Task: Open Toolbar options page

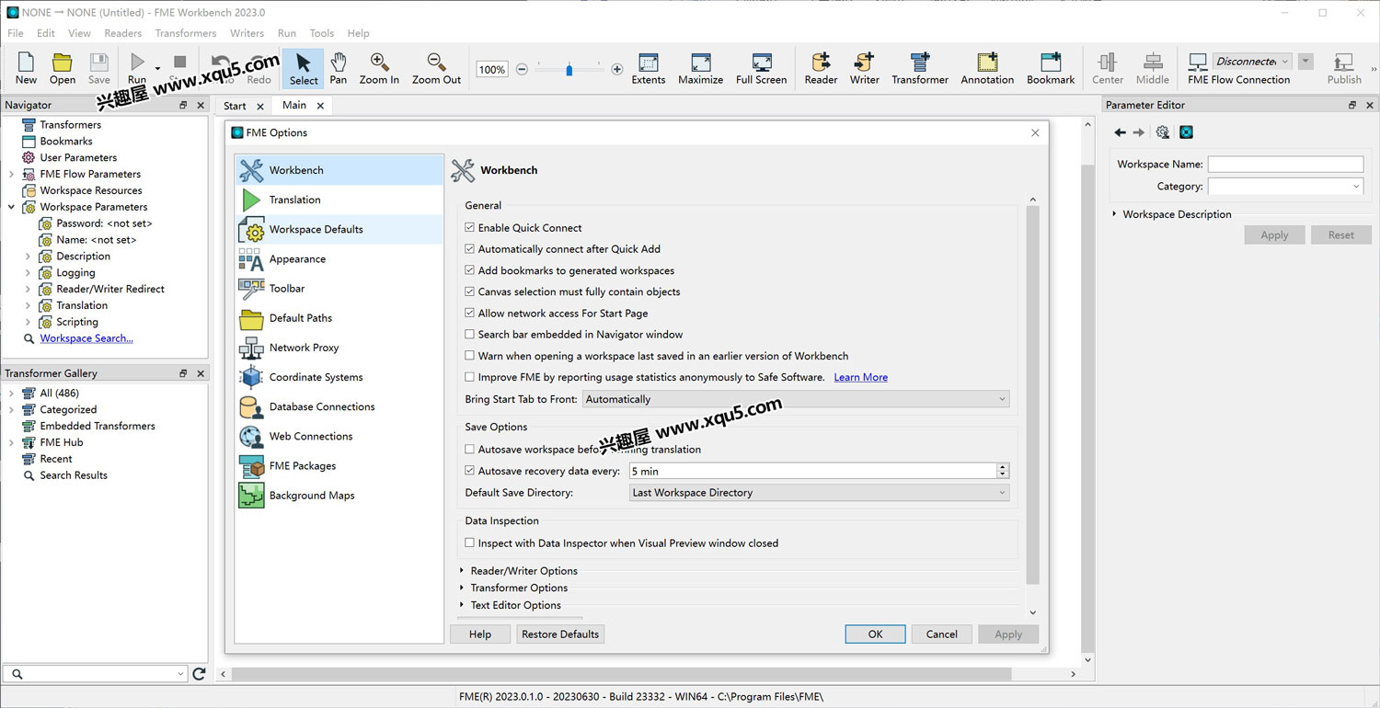Action: (x=339, y=288)
